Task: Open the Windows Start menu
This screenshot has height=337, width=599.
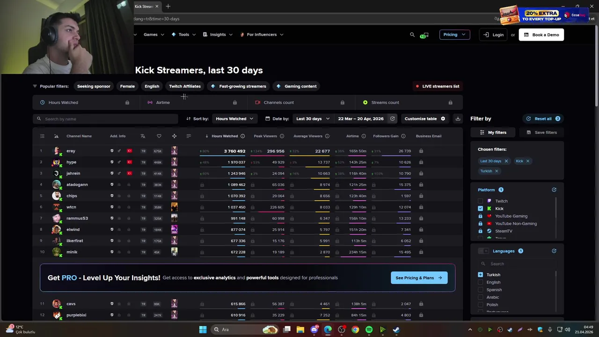Action: (x=203, y=330)
